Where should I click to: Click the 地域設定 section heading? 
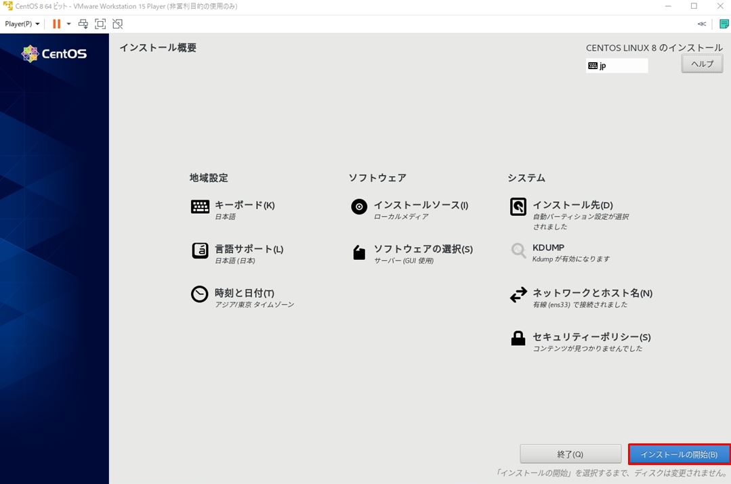pos(209,177)
